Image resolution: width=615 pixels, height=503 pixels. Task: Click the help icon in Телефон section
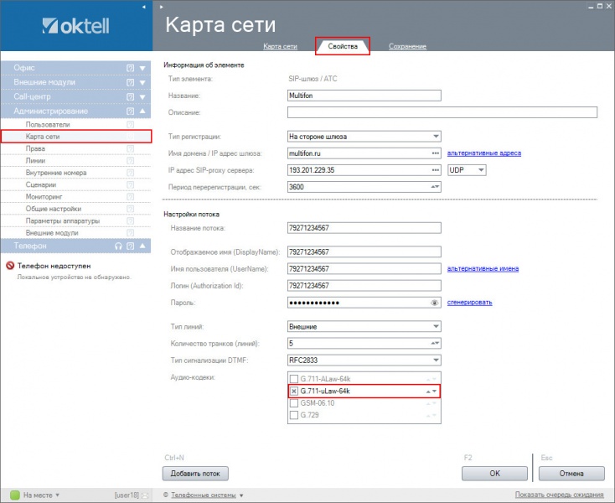[130, 246]
